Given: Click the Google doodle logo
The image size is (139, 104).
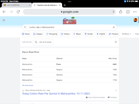Looking at the screenshot, I should [70, 20].
